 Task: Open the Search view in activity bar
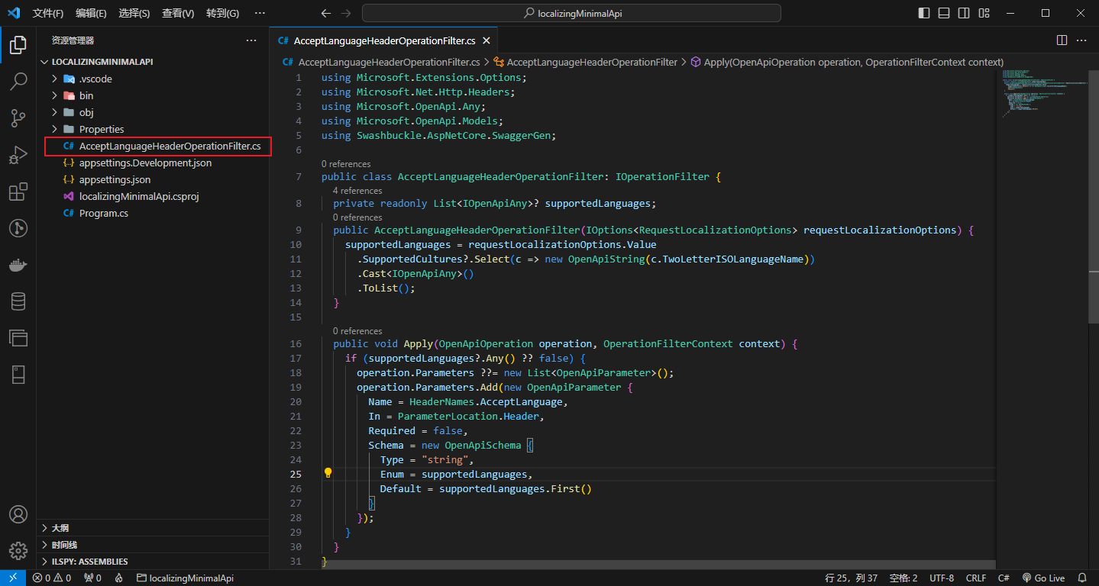(18, 82)
